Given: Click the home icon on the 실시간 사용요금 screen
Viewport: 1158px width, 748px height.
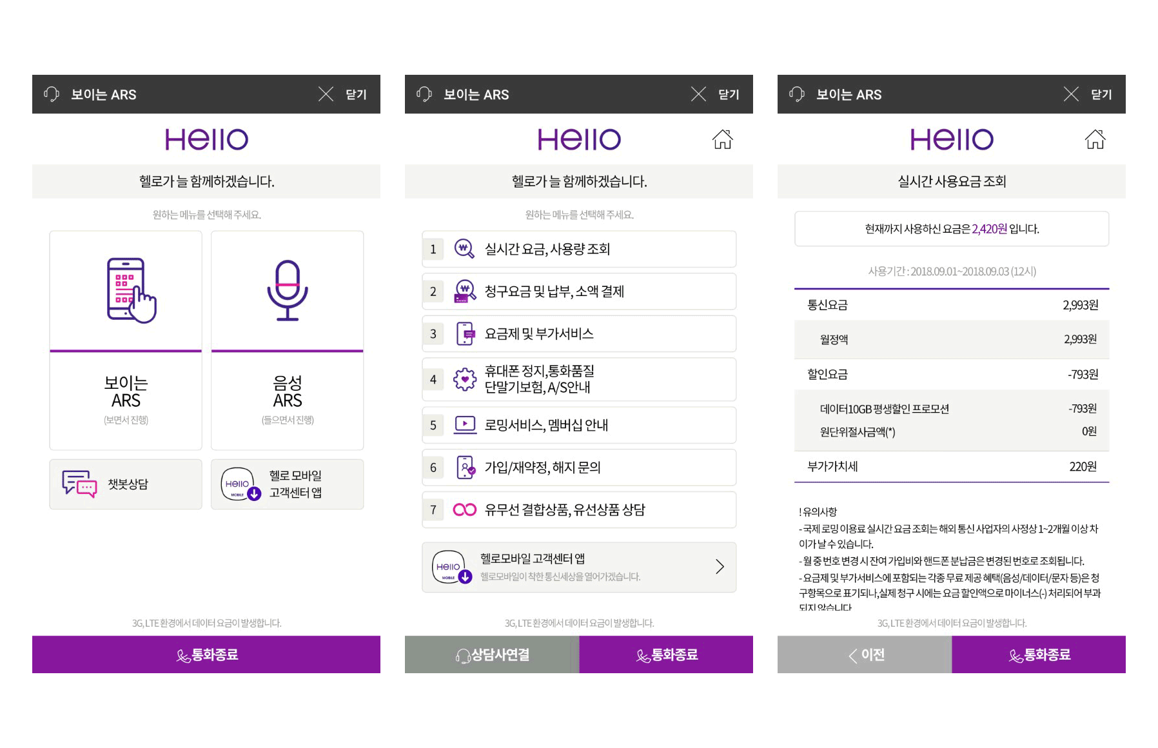Looking at the screenshot, I should point(1095,139).
